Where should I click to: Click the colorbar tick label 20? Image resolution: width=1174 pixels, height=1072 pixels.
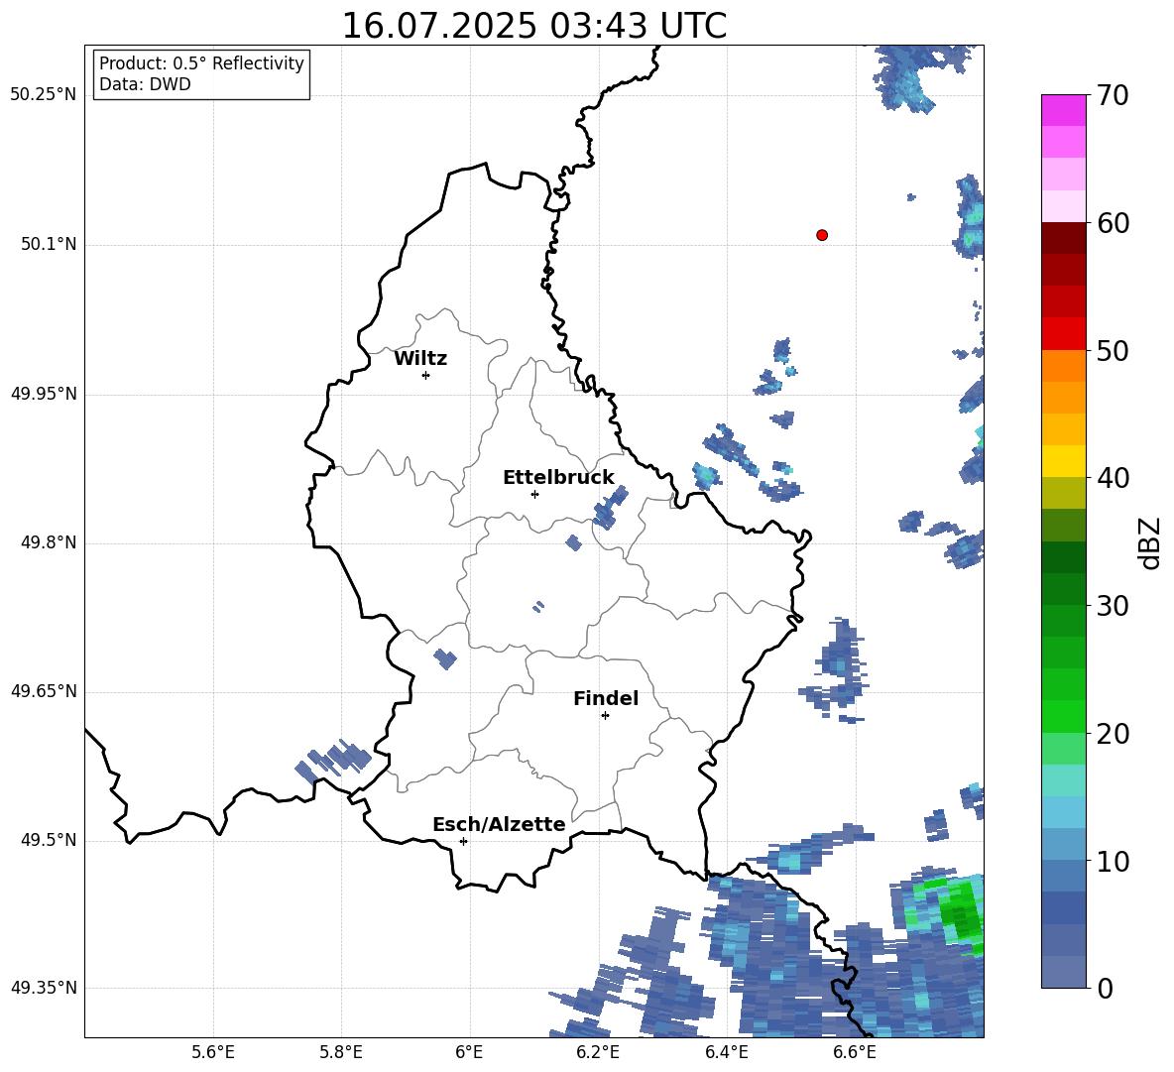coord(1113,734)
